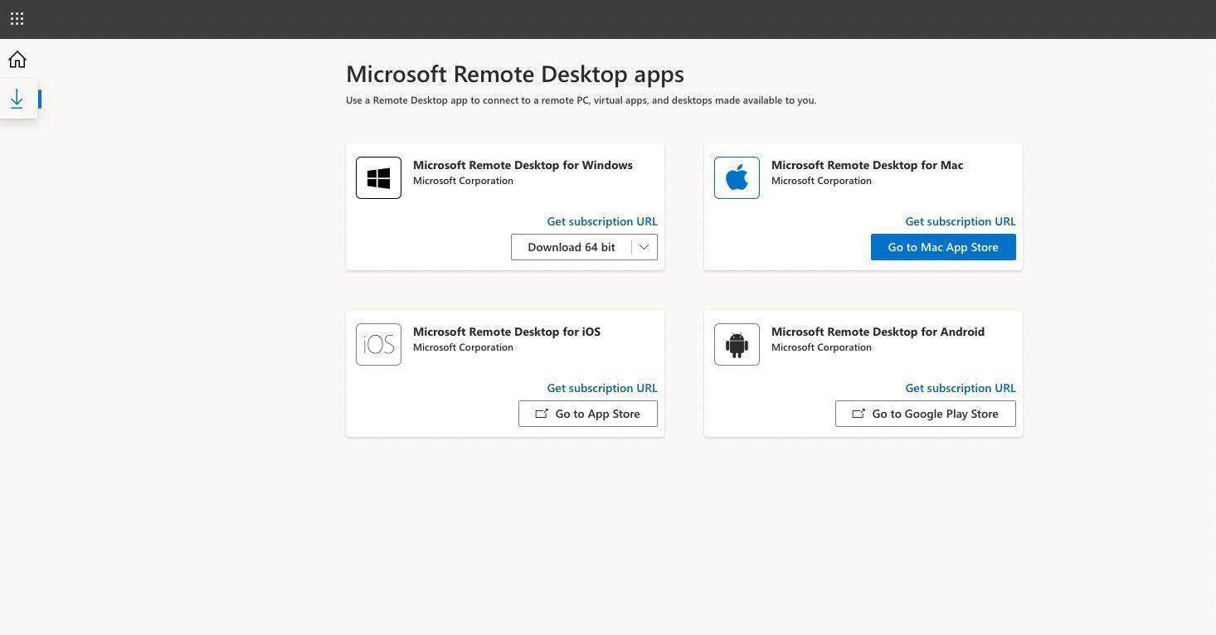Get subscription URL for iOS app
Screen dimensions: 1216x635
tap(601, 388)
